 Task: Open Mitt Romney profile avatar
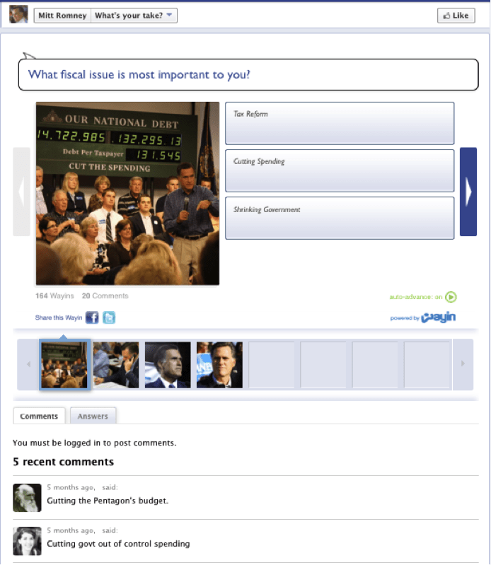[18, 14]
